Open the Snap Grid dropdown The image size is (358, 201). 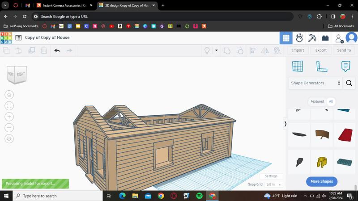tap(273, 184)
